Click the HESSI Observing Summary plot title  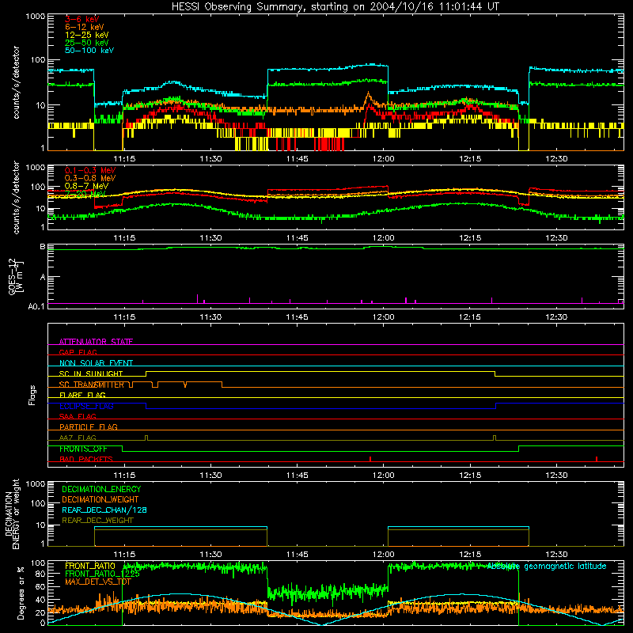pos(335,7)
